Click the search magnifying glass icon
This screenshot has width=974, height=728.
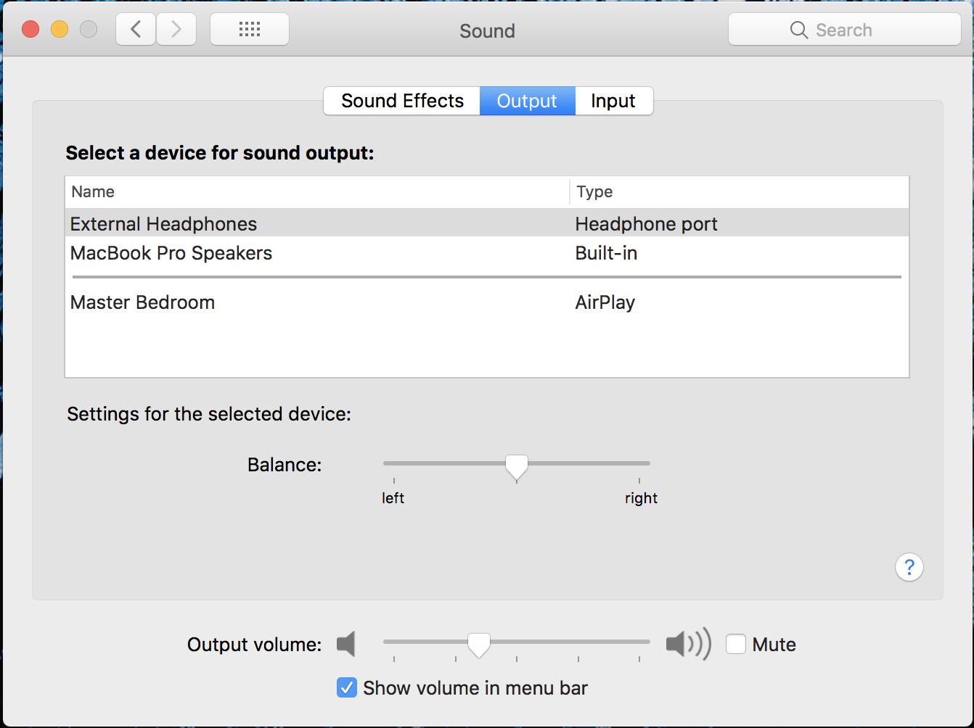[x=798, y=30]
